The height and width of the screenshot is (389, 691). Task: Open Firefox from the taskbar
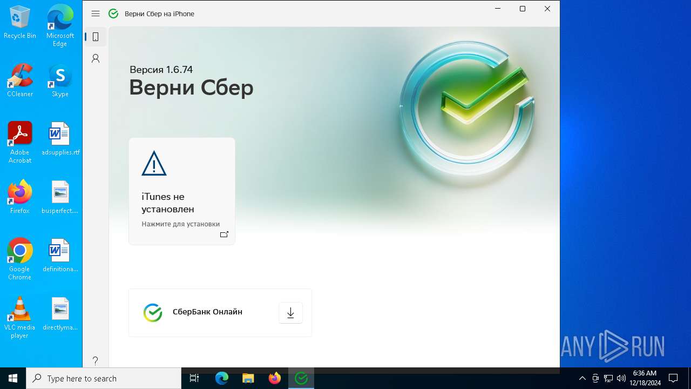tap(275, 378)
